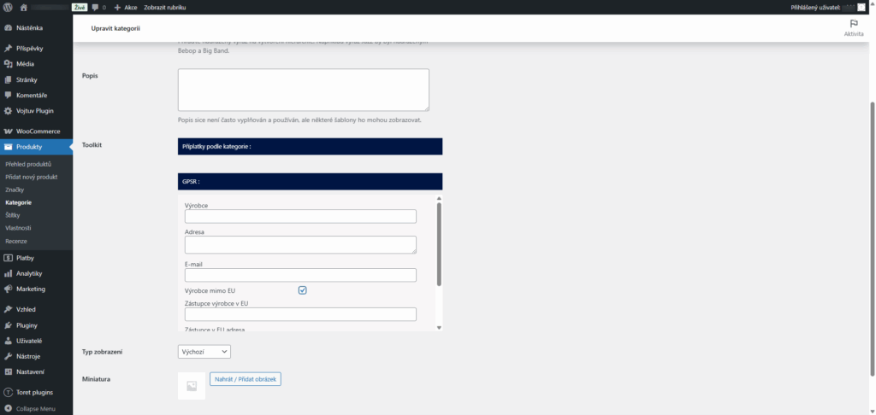Click the Toret plugins icon
This screenshot has width=876, height=415.
8,393
